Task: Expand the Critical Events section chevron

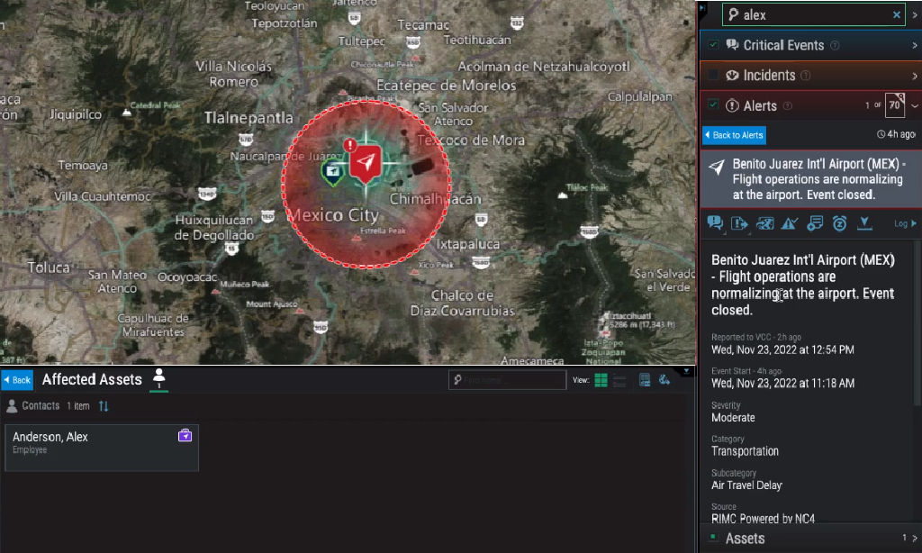Action: [x=915, y=45]
